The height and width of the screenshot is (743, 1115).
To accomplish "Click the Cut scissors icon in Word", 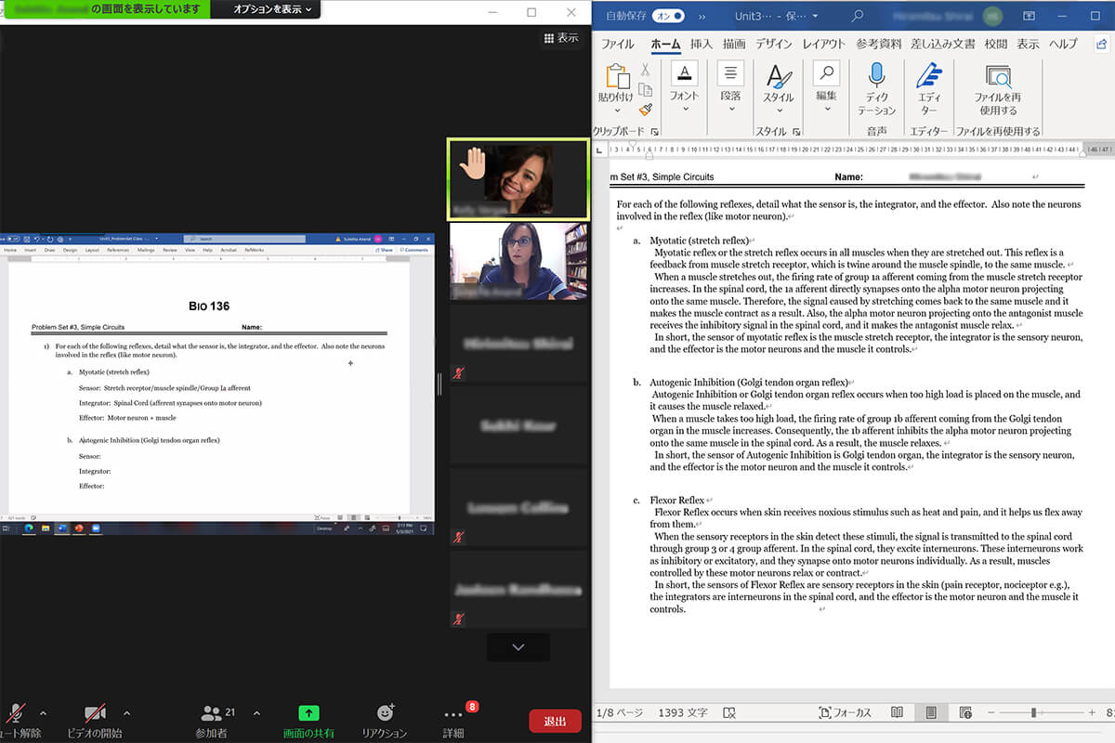I will point(644,70).
